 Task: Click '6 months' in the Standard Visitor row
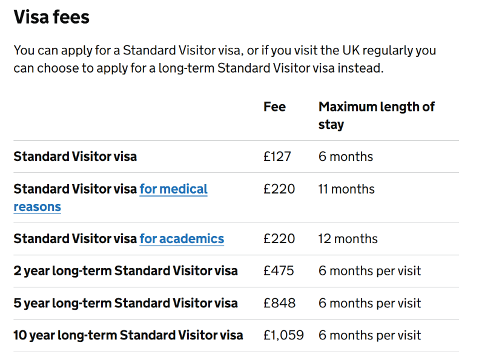tap(346, 157)
